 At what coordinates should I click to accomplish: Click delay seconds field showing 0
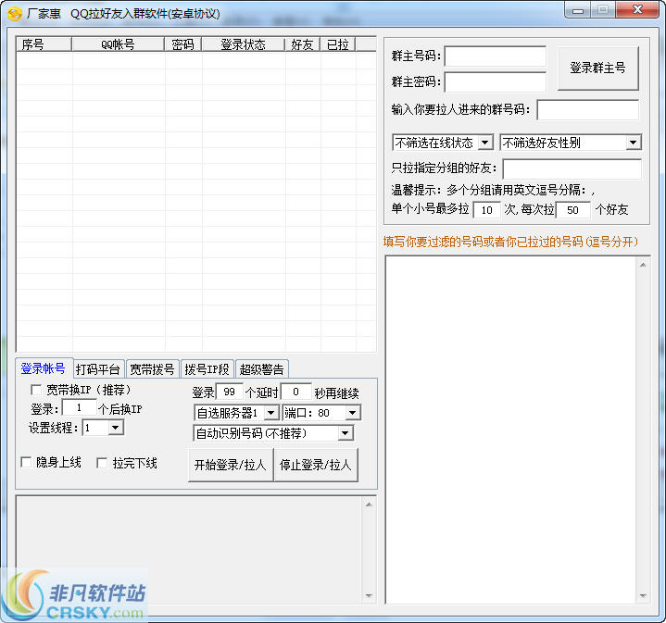(296, 392)
